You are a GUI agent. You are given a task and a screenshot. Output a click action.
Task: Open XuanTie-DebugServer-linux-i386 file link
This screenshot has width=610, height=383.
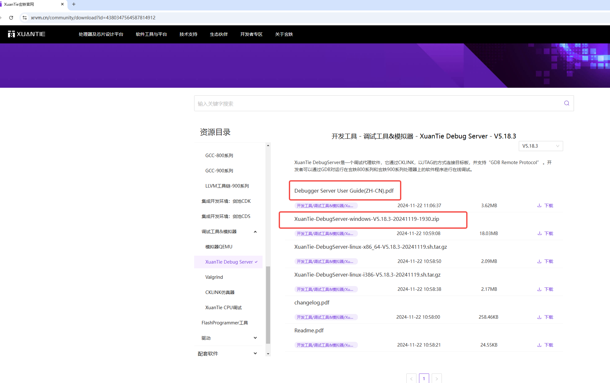point(367,275)
